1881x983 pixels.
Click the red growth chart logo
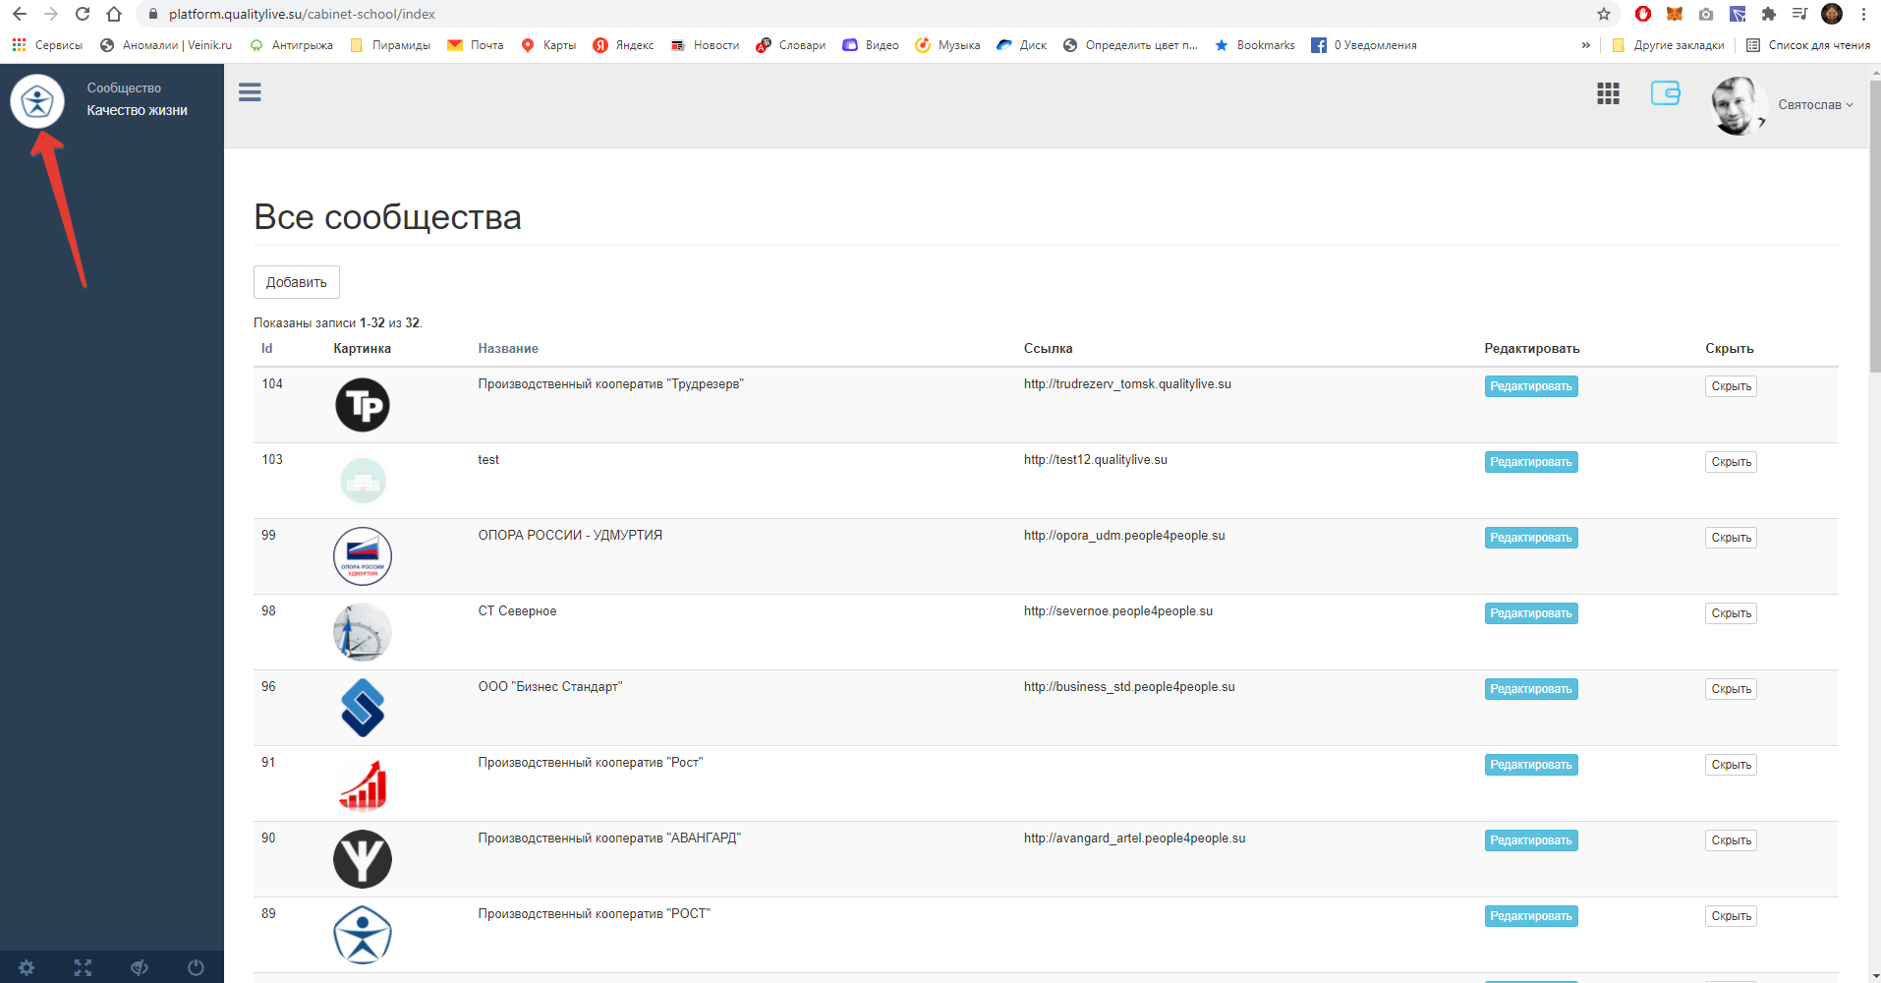pos(363,785)
